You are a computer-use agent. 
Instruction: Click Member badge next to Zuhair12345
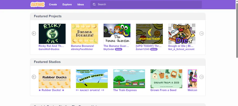tap(154, 49)
